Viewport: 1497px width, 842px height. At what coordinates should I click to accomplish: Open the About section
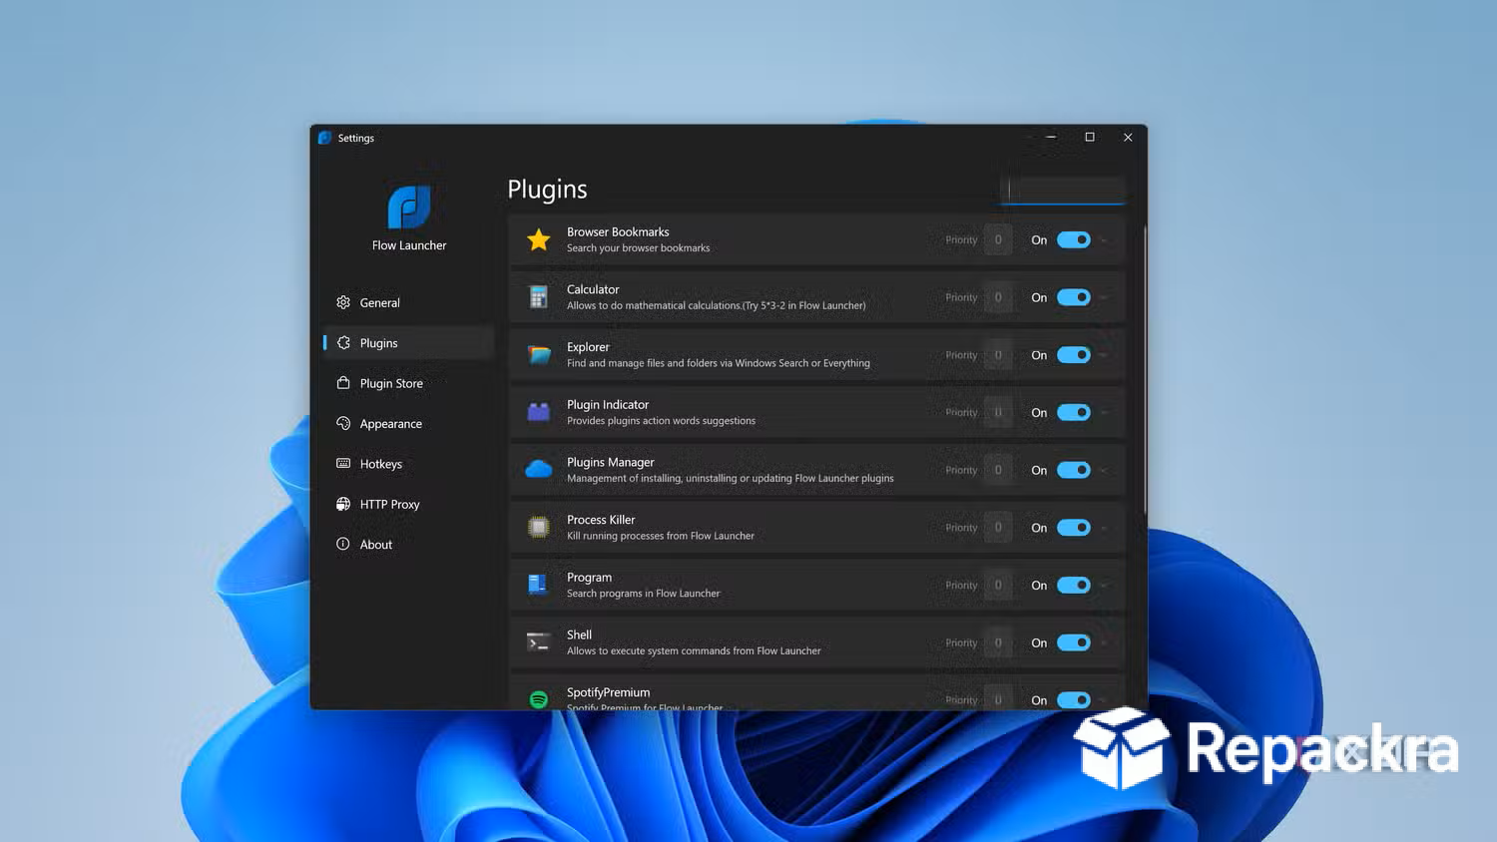pyautogui.click(x=408, y=544)
